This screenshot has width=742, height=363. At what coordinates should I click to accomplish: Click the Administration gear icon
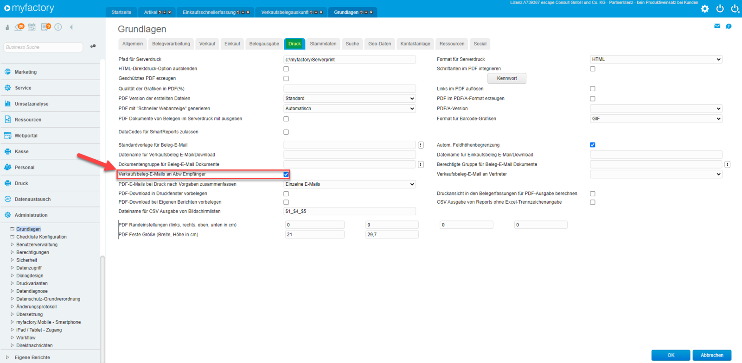point(7,215)
